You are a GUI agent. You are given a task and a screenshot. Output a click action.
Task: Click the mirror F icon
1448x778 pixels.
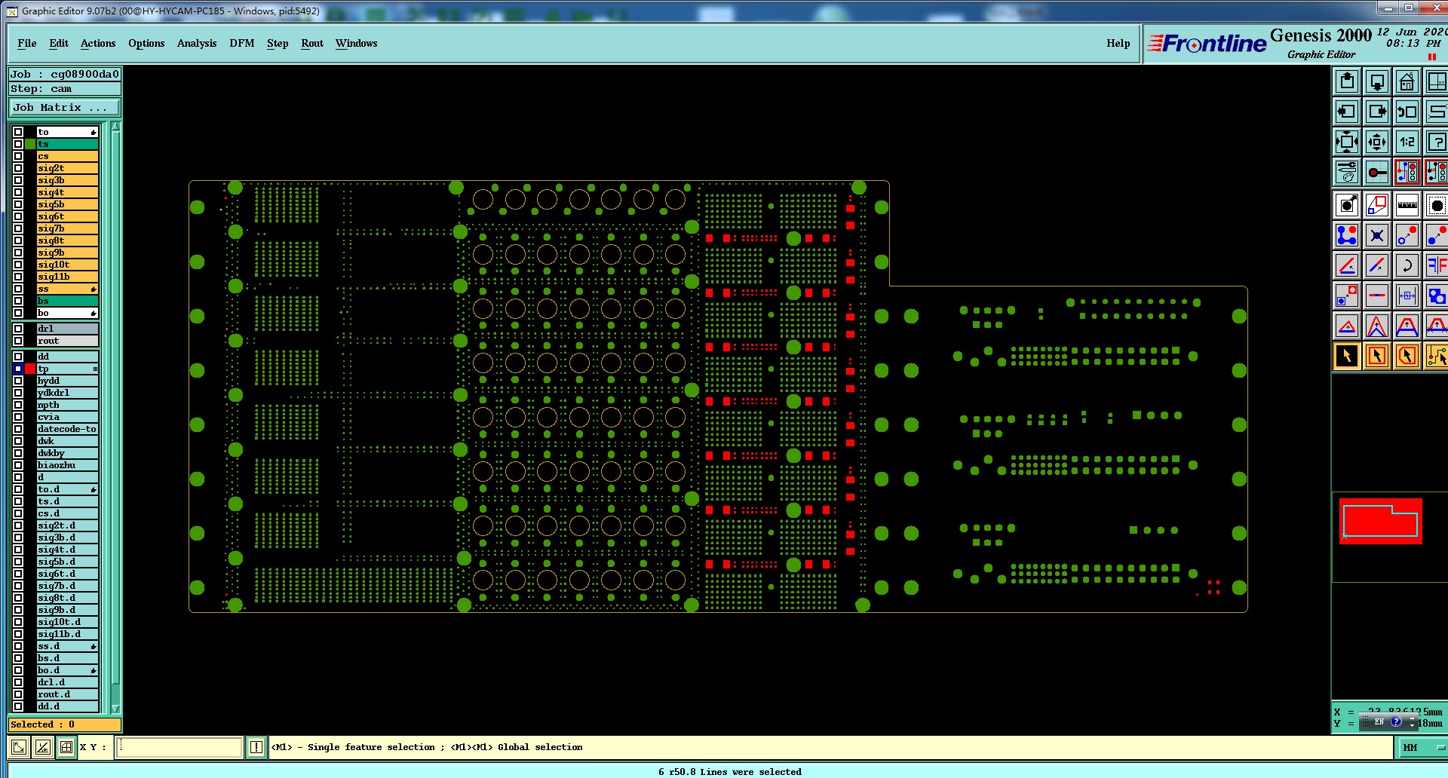(x=1437, y=265)
